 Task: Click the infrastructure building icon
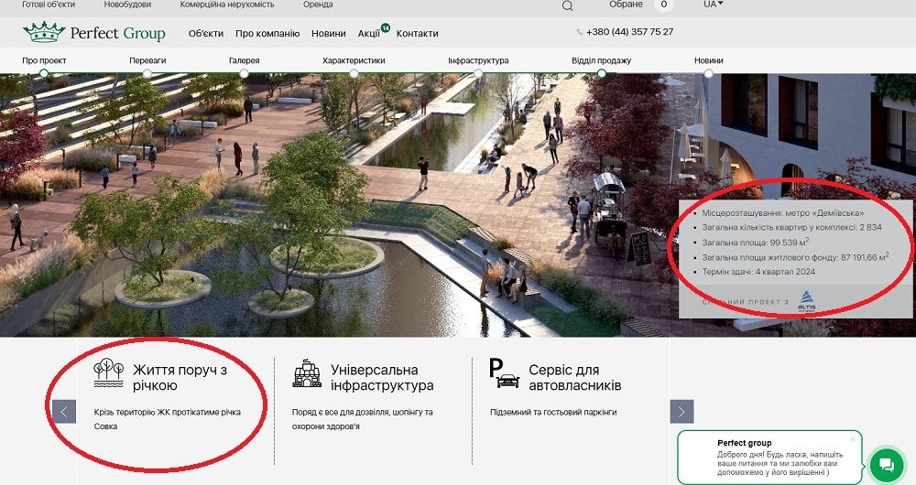(x=307, y=373)
